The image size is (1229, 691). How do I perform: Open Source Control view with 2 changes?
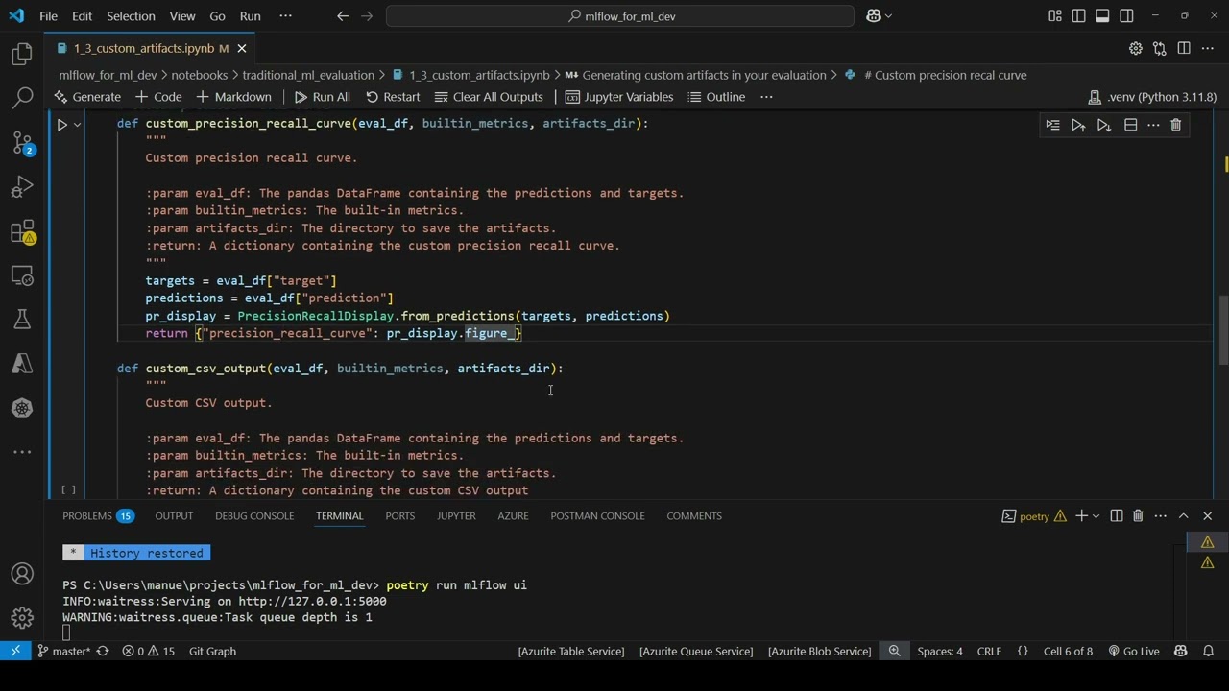tap(22, 143)
